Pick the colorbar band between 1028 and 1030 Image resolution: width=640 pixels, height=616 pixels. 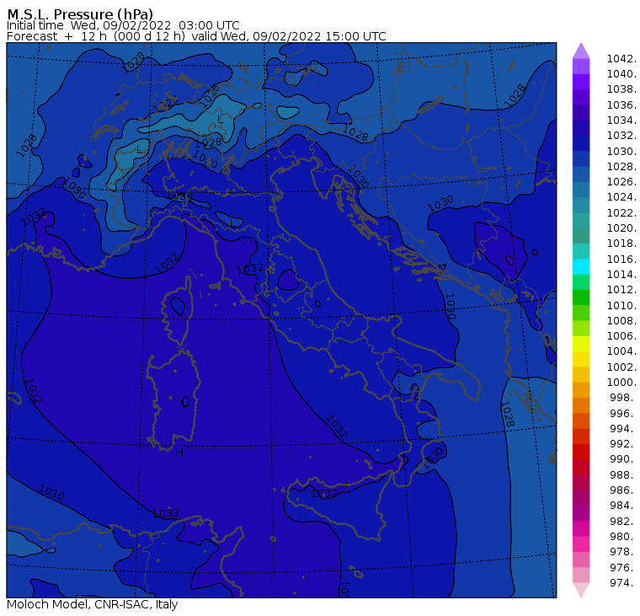point(581,159)
